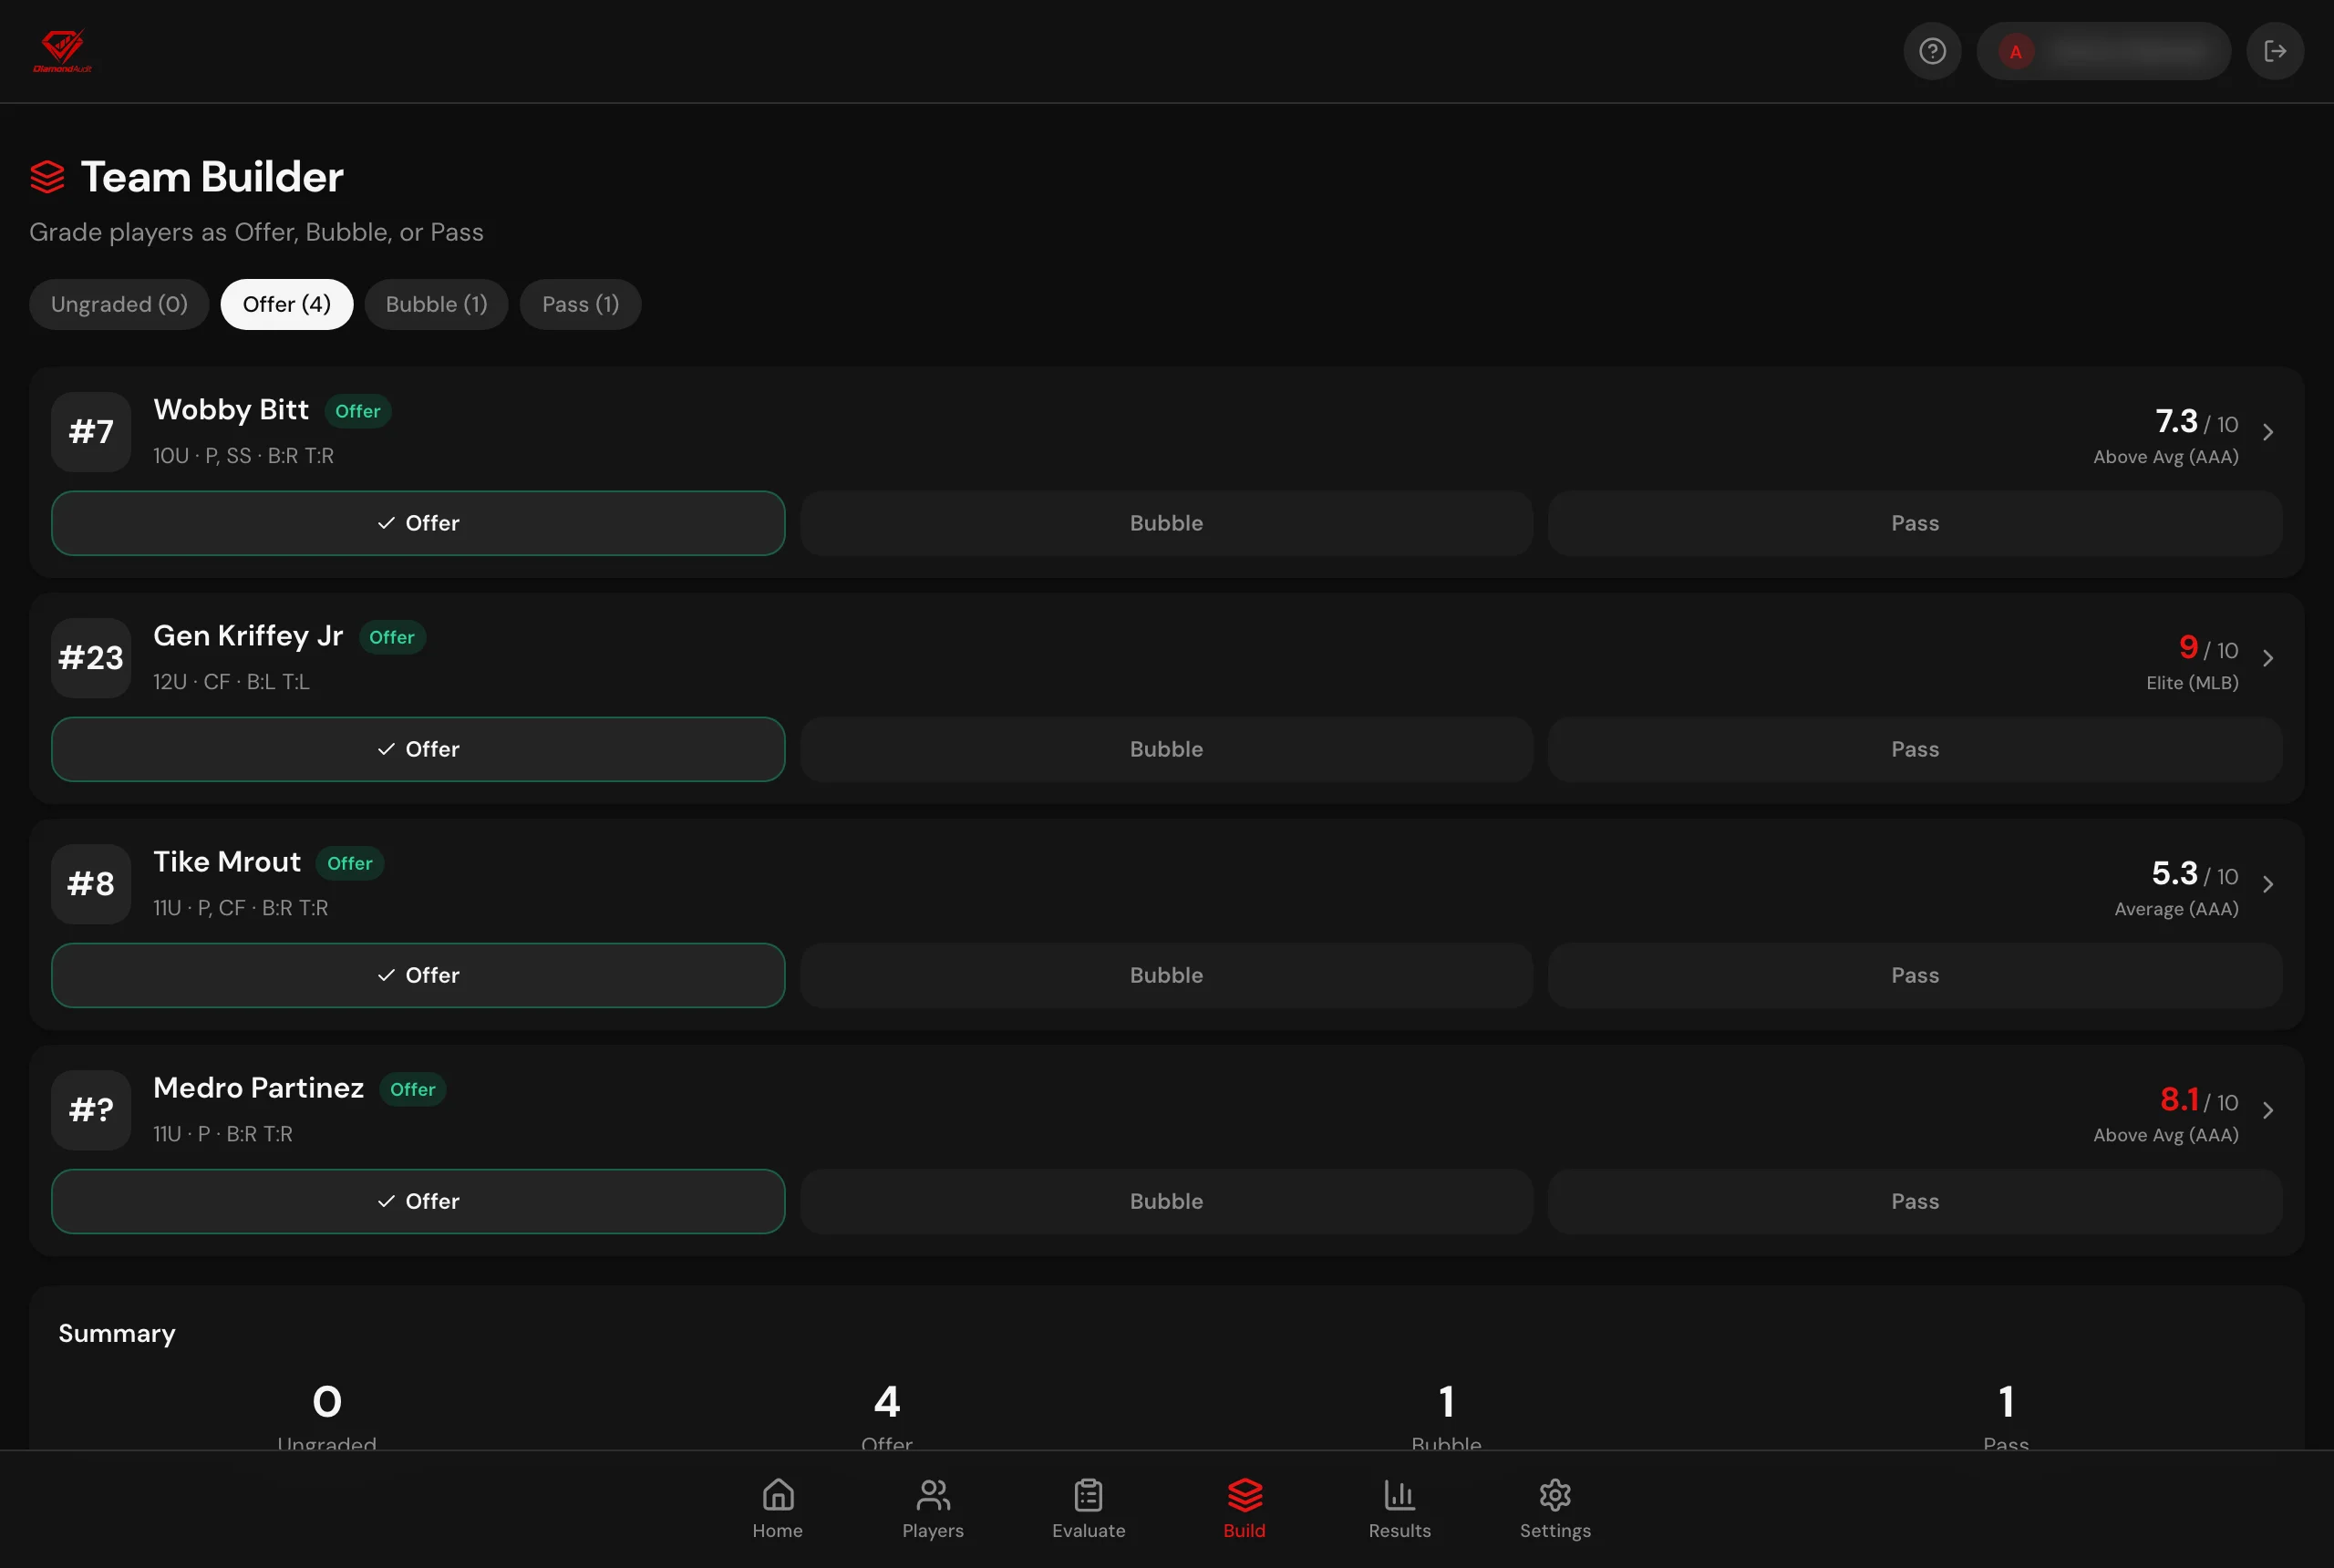
Task: Click Medro Partinez's 8.1 / 10 rating
Action: tap(2199, 1100)
